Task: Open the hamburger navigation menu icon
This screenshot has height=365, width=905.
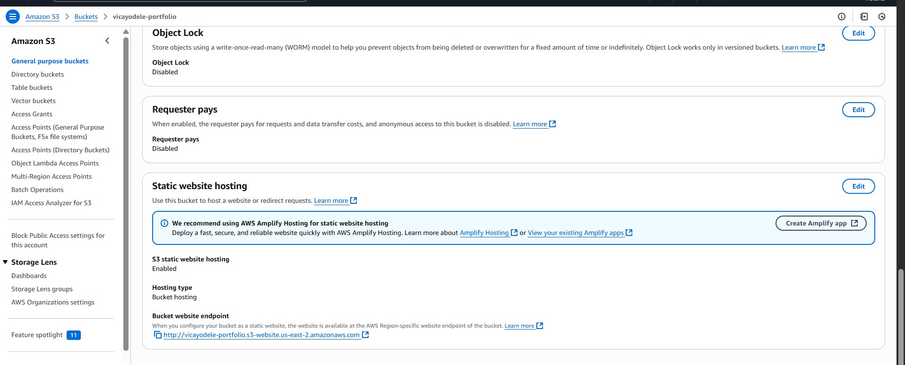Action: point(13,17)
